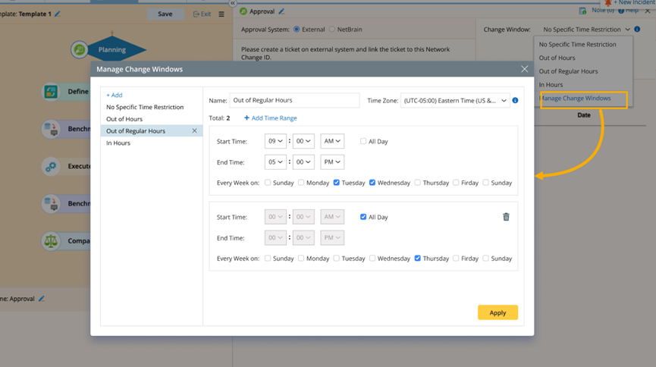Open the start time hour dropdown
656x367 pixels.
(x=275, y=141)
